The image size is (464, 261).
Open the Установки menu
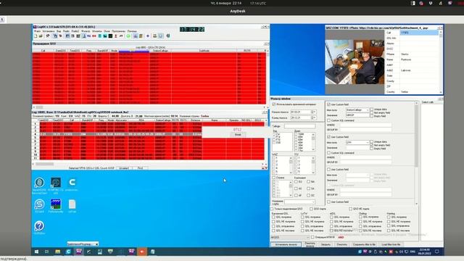[49, 31]
